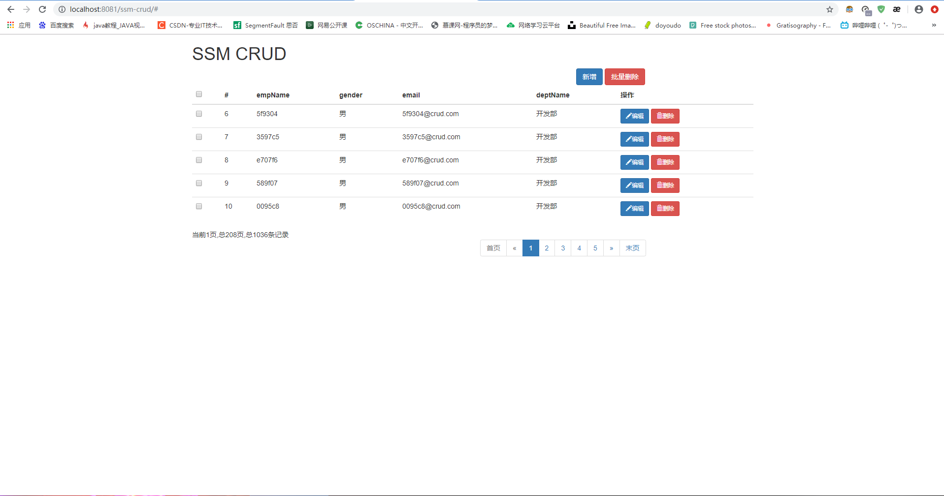This screenshot has width=944, height=496.
Task: Toggle the select-all checkbox in table header
Action: click(199, 94)
